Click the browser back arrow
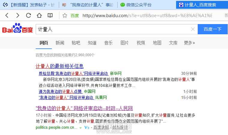The width and height of the screenshot is (228, 135). click(x=7, y=16)
